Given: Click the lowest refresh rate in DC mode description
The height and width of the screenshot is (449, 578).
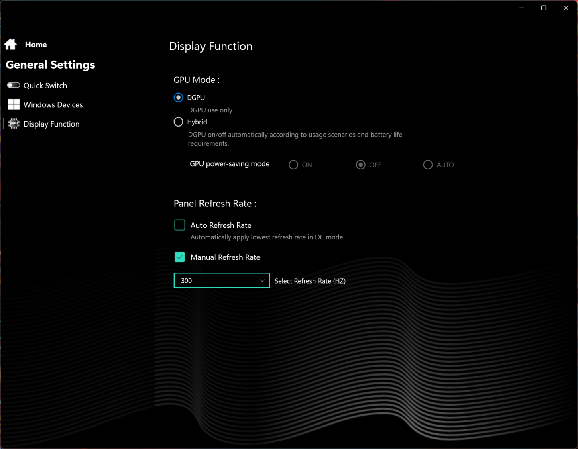Looking at the screenshot, I should [x=268, y=237].
